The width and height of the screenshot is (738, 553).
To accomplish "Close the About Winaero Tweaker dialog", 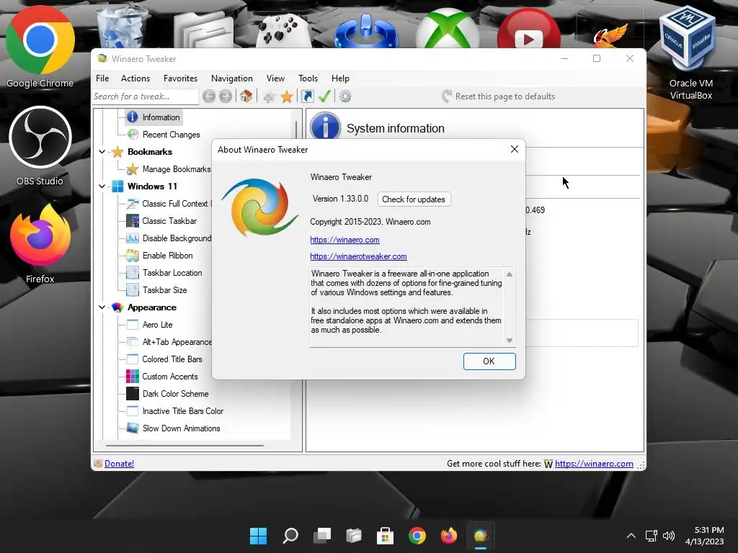I will pos(515,149).
